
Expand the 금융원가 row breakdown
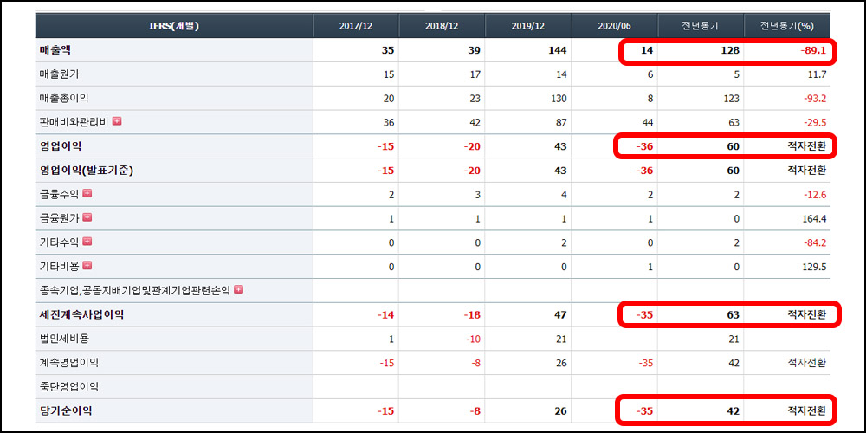click(87, 217)
